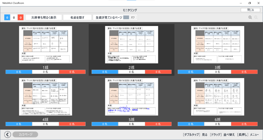
Task: Click the white 0 status counter
Action: 14,17
